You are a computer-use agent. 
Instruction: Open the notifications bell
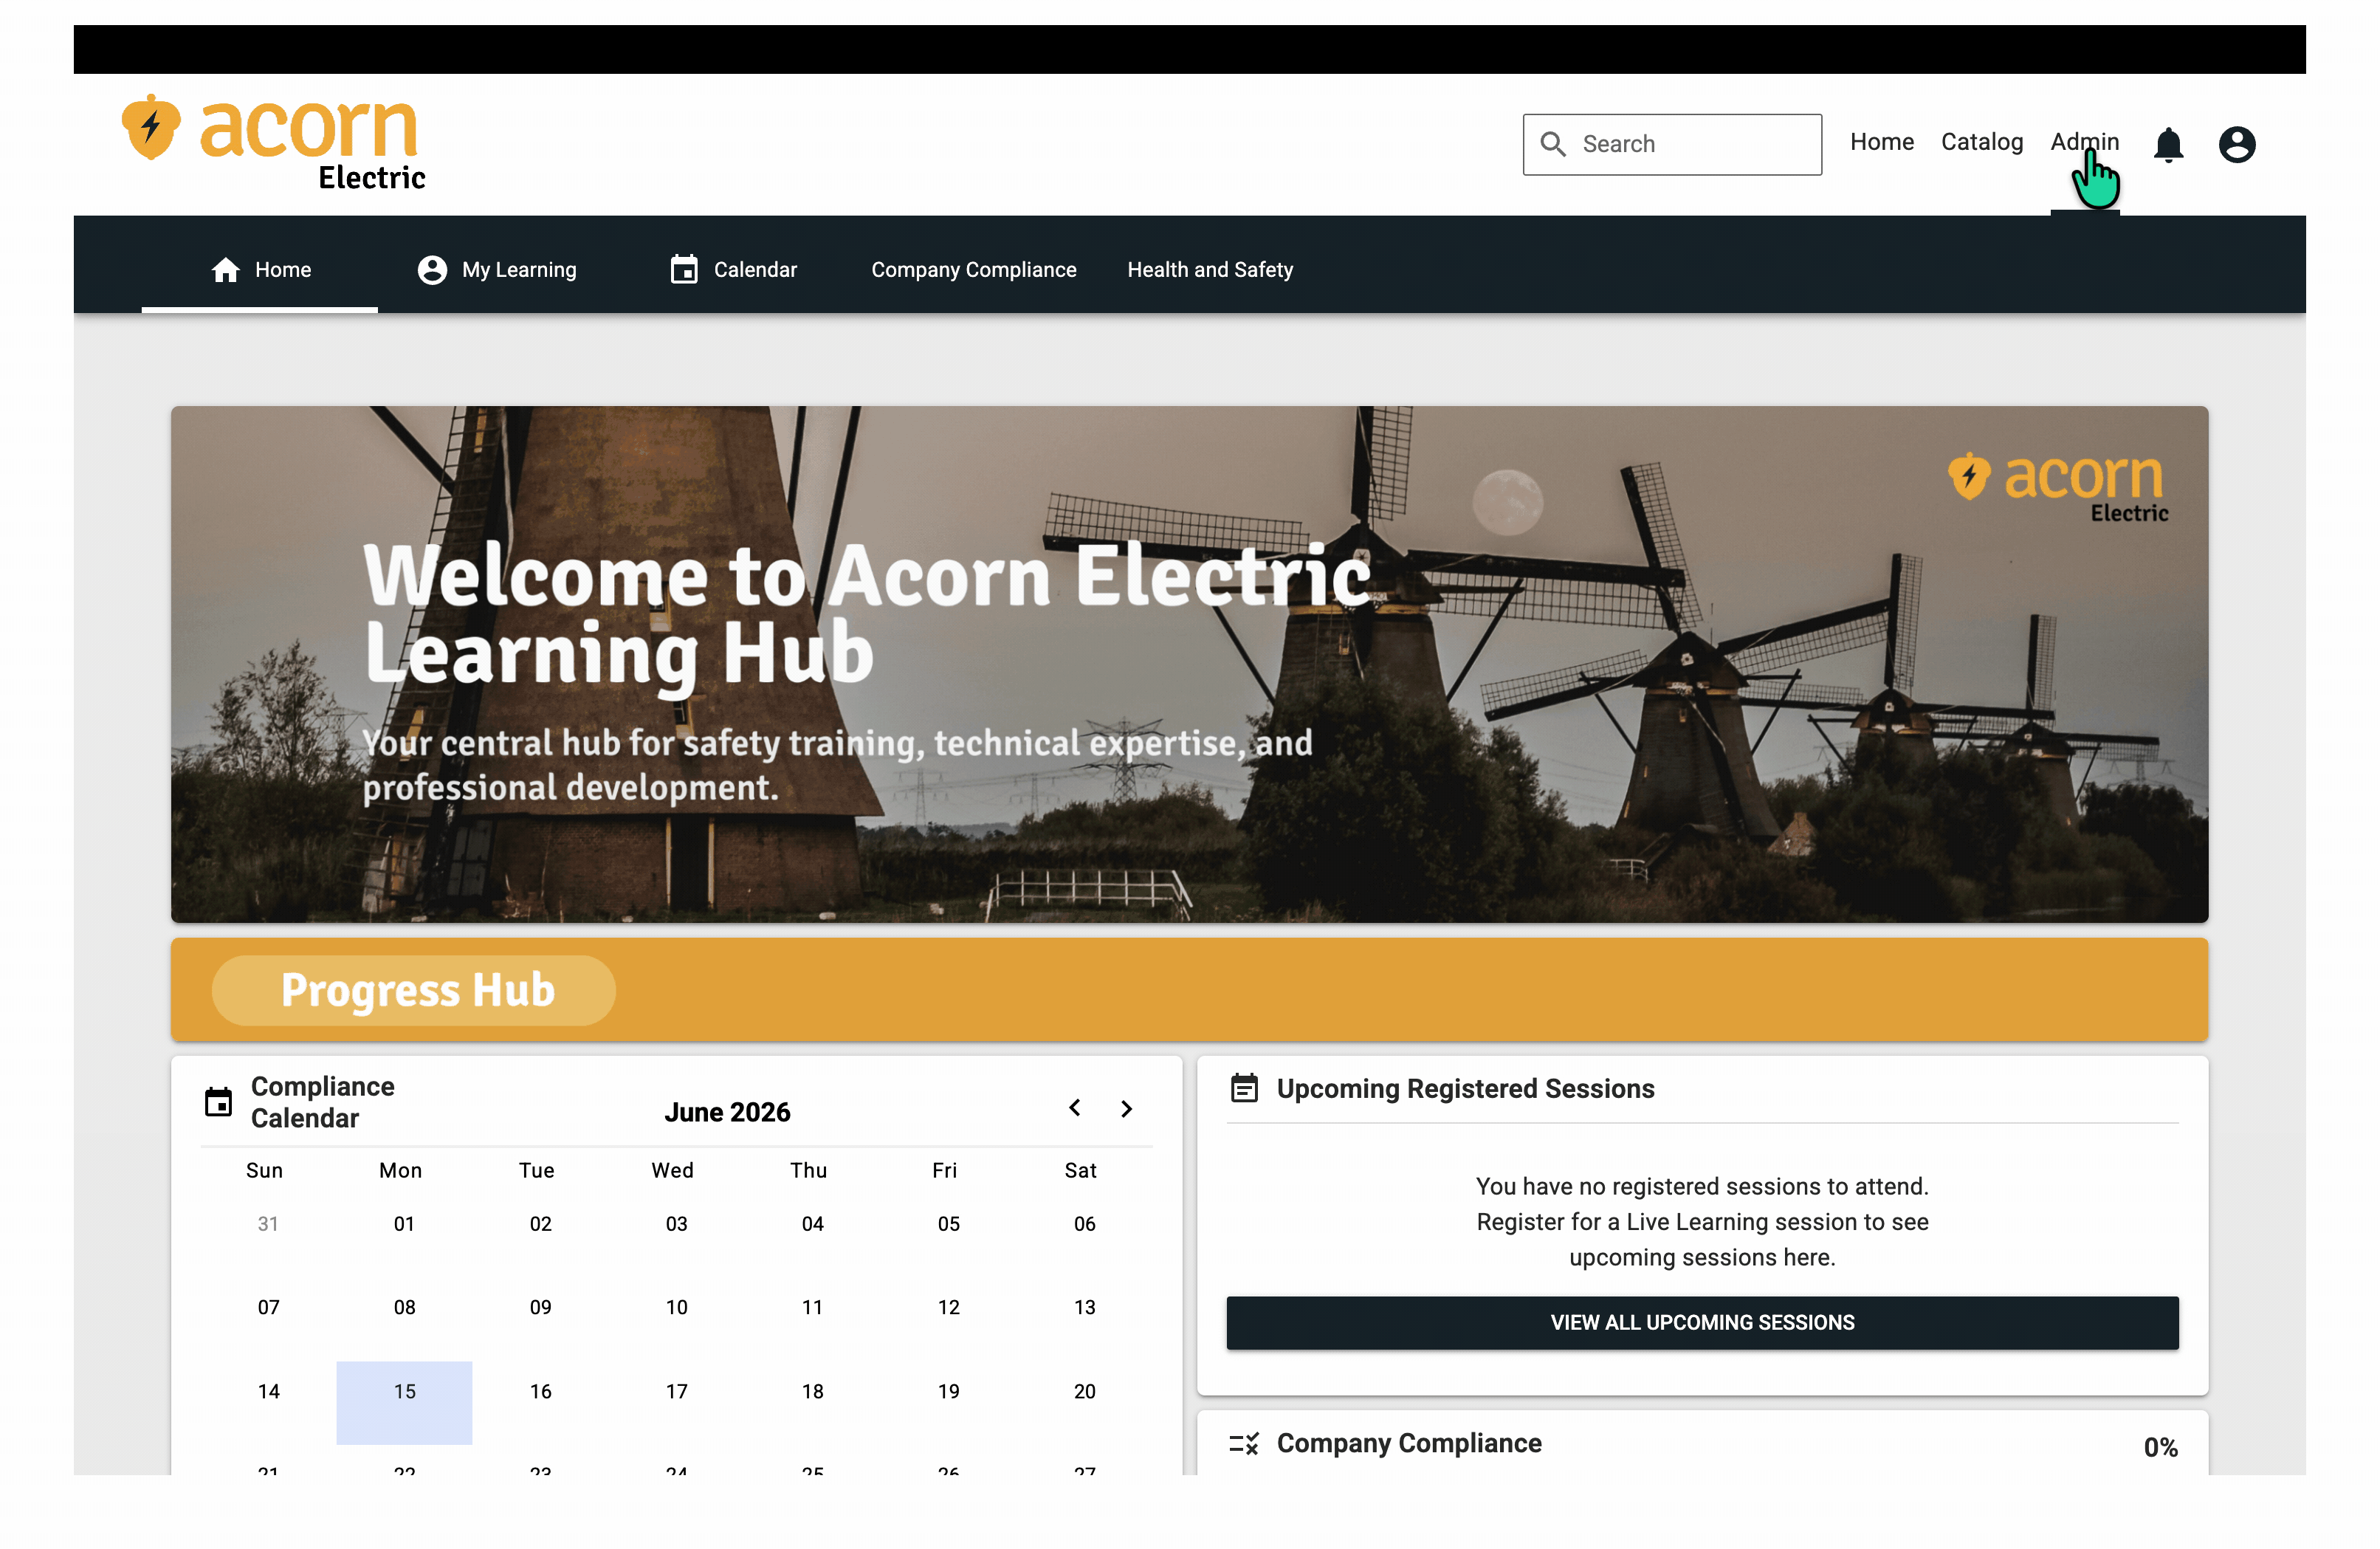(2167, 145)
